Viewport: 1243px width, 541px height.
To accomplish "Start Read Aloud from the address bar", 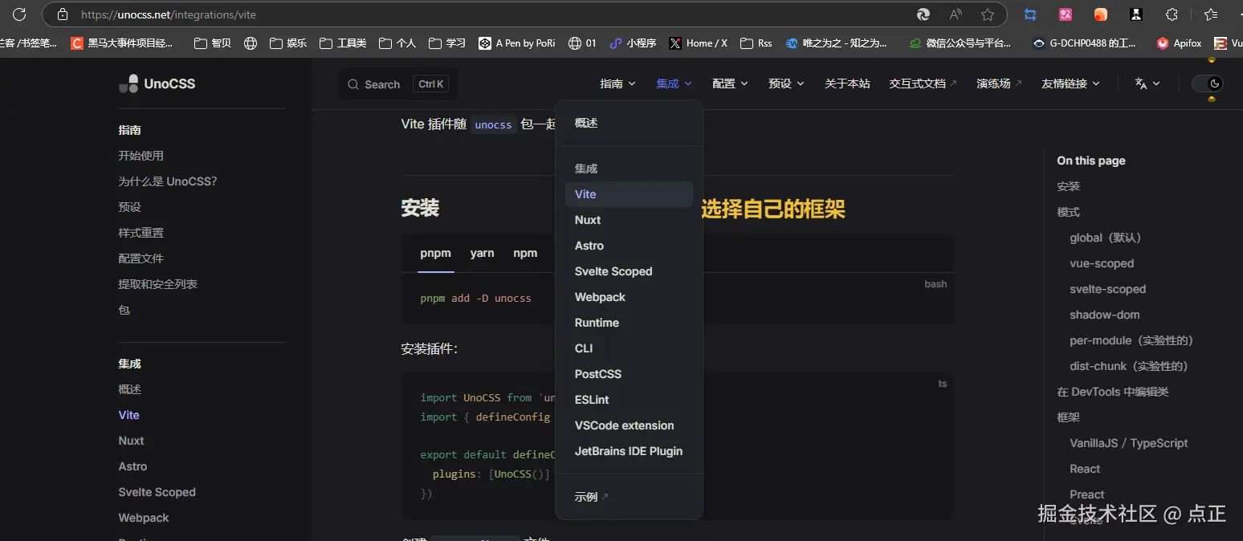I will [956, 14].
